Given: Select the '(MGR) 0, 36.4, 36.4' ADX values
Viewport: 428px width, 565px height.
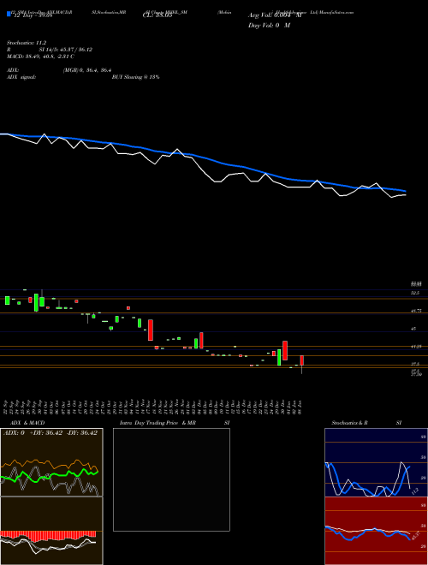Looking at the screenshot, I should [87, 70].
